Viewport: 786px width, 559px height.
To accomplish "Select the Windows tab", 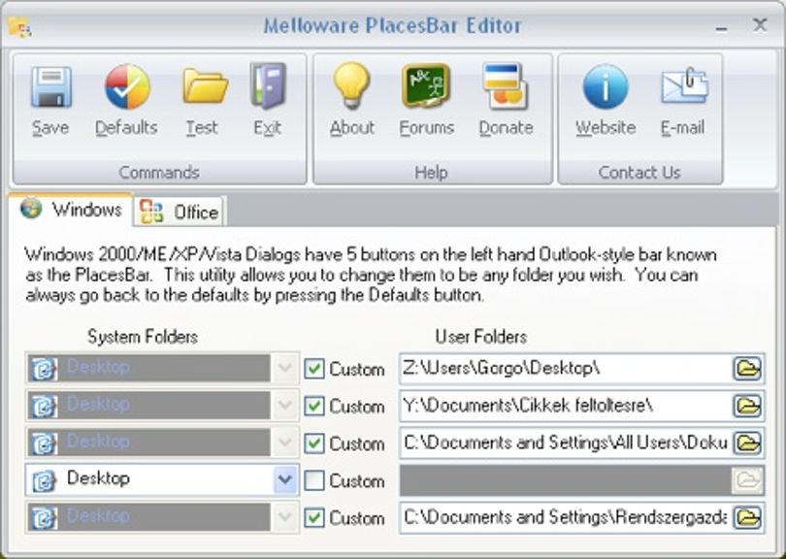I will point(71,210).
